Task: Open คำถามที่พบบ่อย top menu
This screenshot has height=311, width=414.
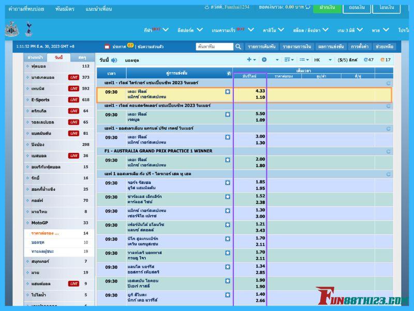Action: tap(26, 9)
